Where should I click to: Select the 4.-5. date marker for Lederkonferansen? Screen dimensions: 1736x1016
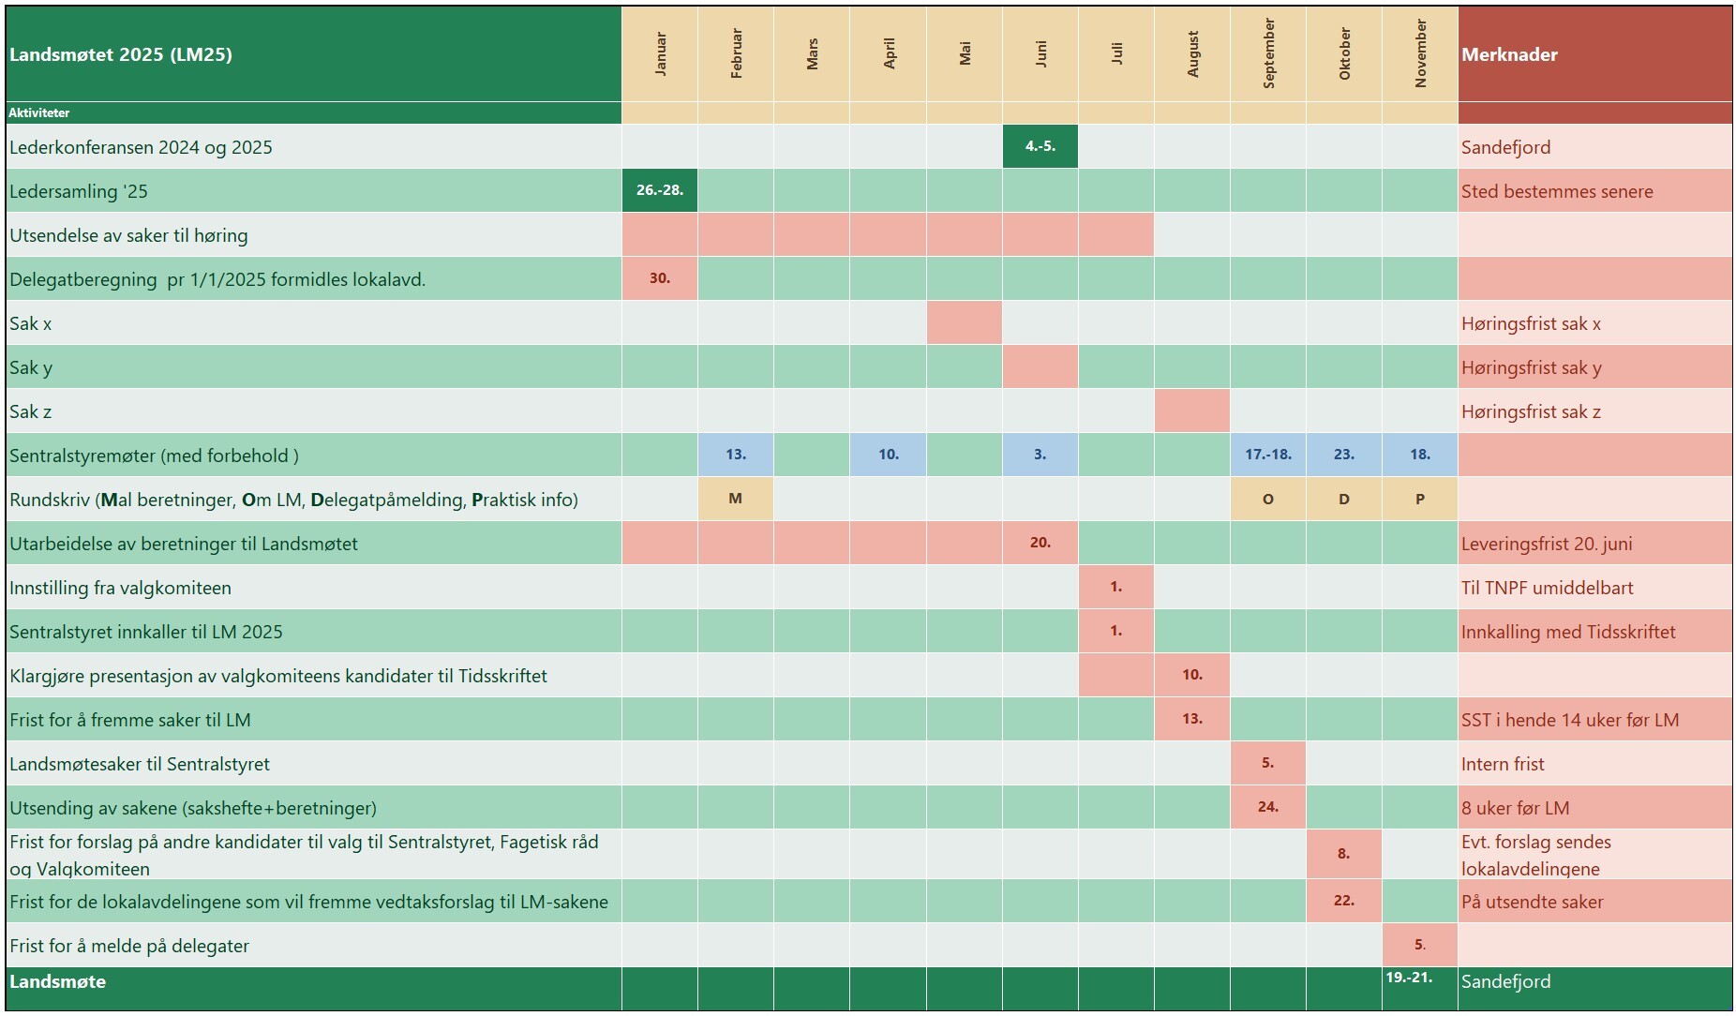pos(1040,146)
